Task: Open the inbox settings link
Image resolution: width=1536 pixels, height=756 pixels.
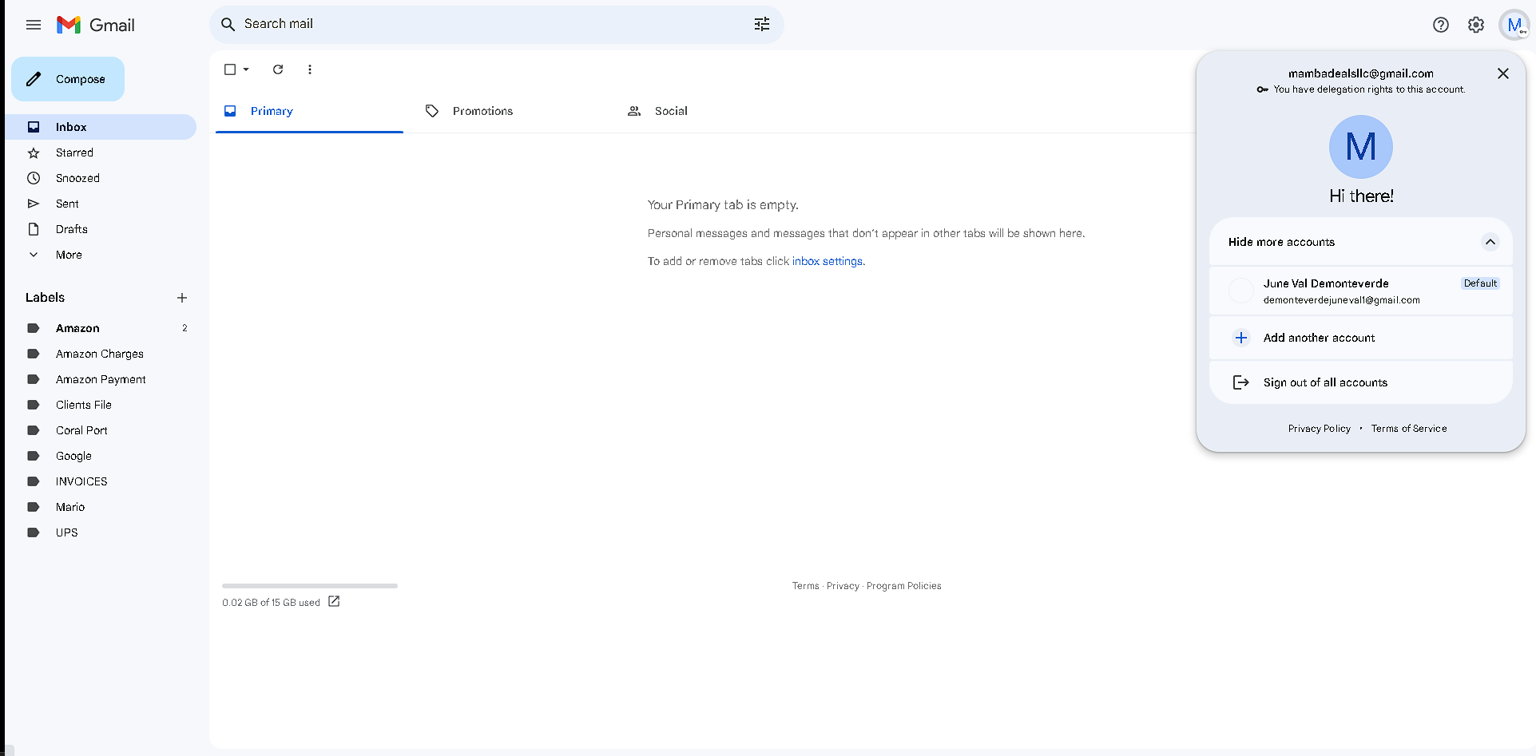Action: [828, 261]
